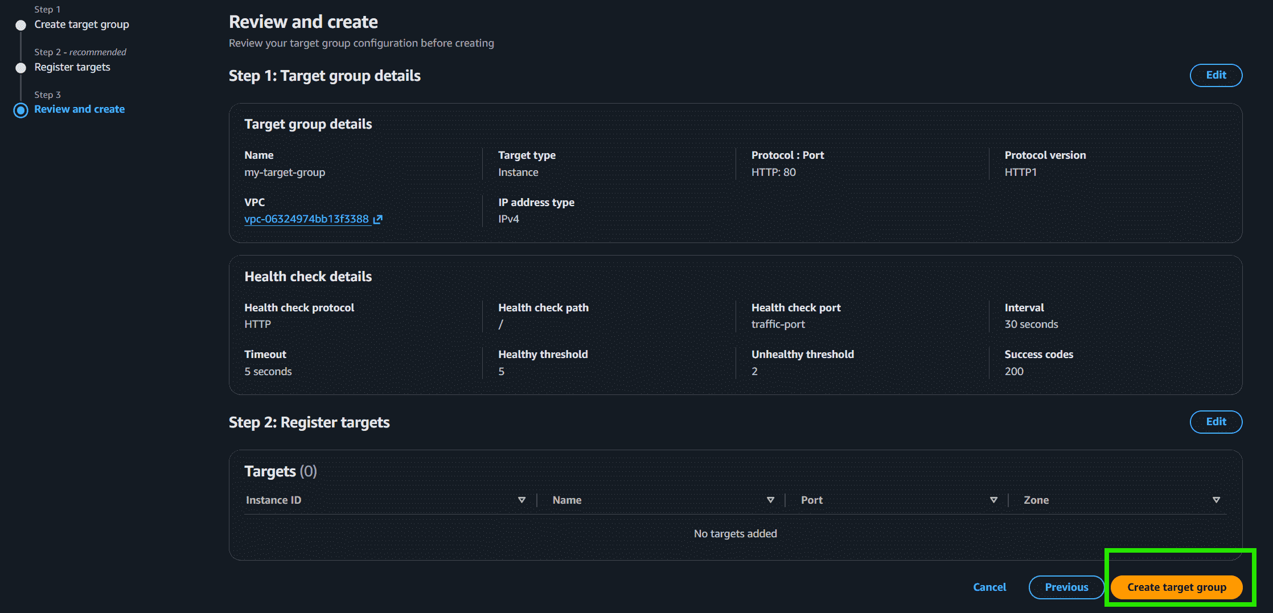Go to Step 1 Create target group
Viewport: 1273px width, 613px height.
81,24
